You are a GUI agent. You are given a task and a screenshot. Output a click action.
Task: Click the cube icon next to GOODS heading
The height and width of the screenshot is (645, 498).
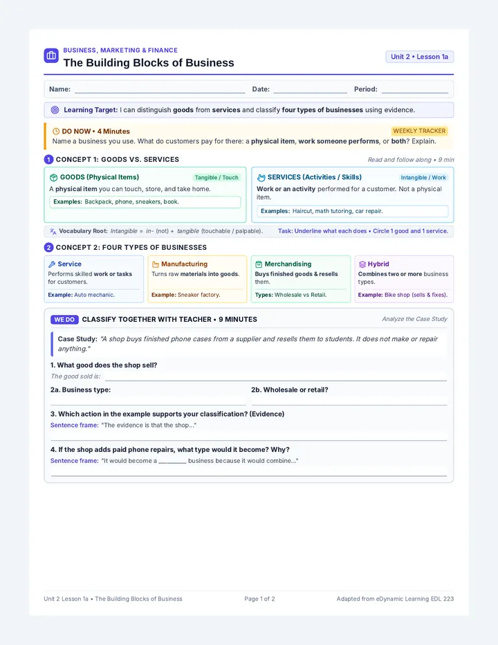pos(53,177)
